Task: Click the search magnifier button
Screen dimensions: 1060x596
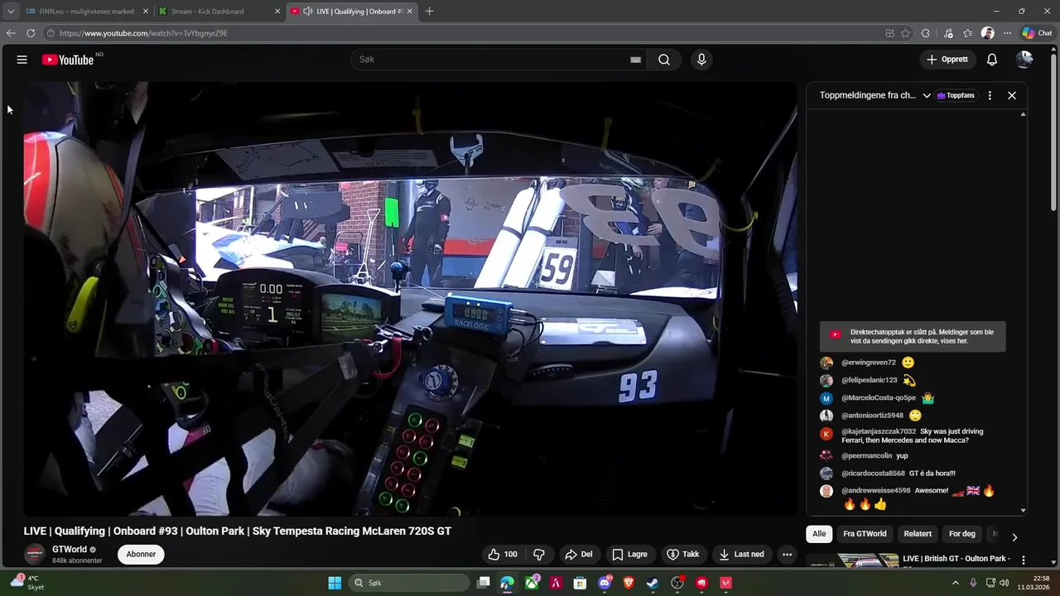Action: (664, 60)
